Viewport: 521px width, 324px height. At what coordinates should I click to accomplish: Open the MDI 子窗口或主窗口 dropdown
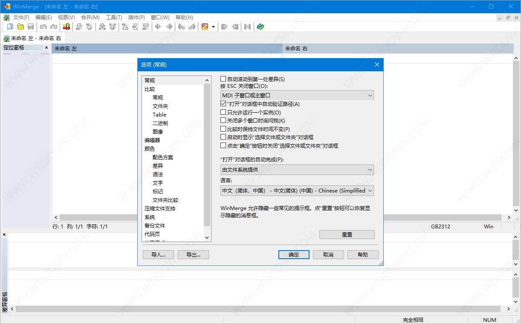297,95
